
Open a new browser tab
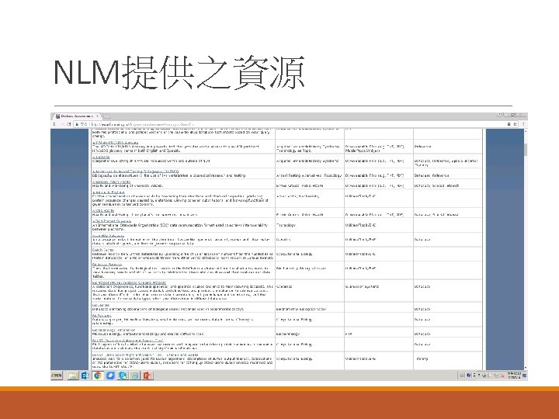pyautogui.click(x=106, y=116)
